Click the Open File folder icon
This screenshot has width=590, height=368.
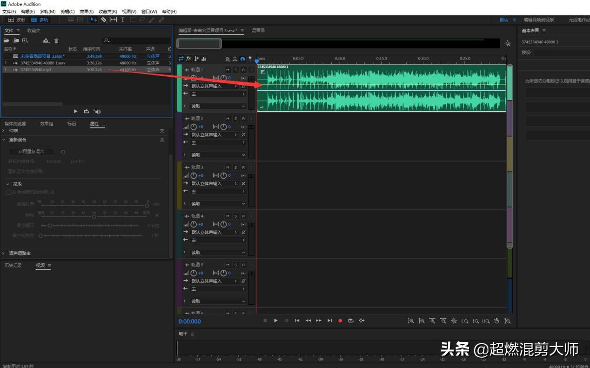click(x=7, y=40)
